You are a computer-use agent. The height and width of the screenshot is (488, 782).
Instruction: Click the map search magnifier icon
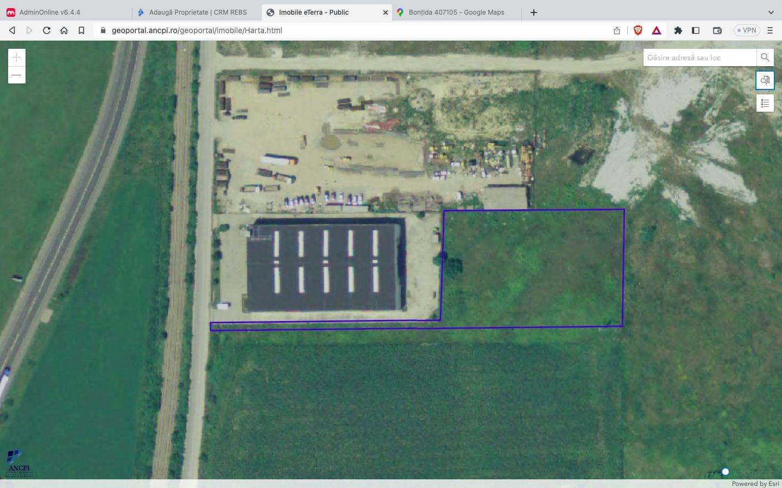pos(765,57)
